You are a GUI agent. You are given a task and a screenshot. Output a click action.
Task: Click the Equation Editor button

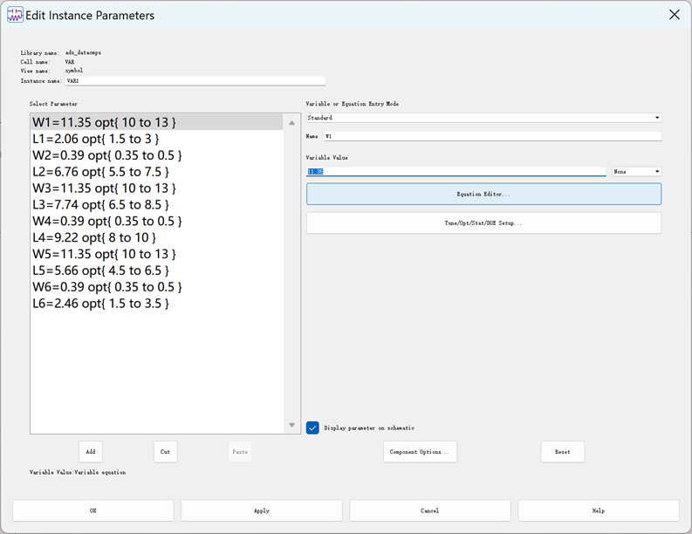pos(483,195)
